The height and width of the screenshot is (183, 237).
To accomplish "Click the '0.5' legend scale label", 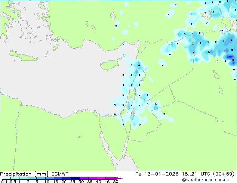I will coord(13,182).
